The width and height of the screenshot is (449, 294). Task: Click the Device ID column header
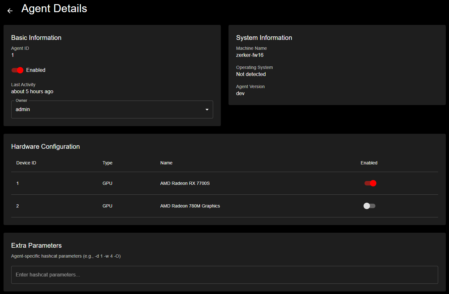click(26, 163)
